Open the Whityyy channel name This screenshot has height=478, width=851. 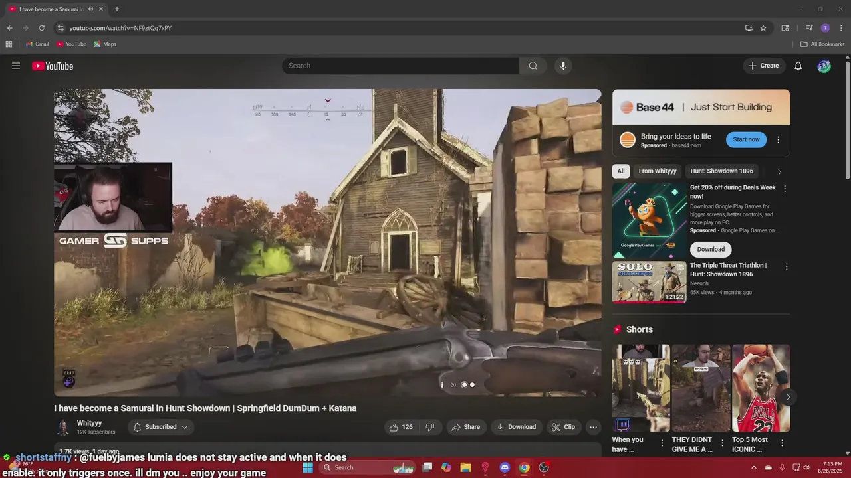89,423
